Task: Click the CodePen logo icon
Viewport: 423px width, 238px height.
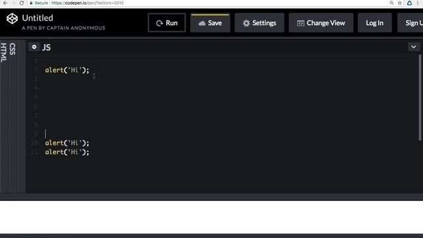Action: click(x=12, y=19)
